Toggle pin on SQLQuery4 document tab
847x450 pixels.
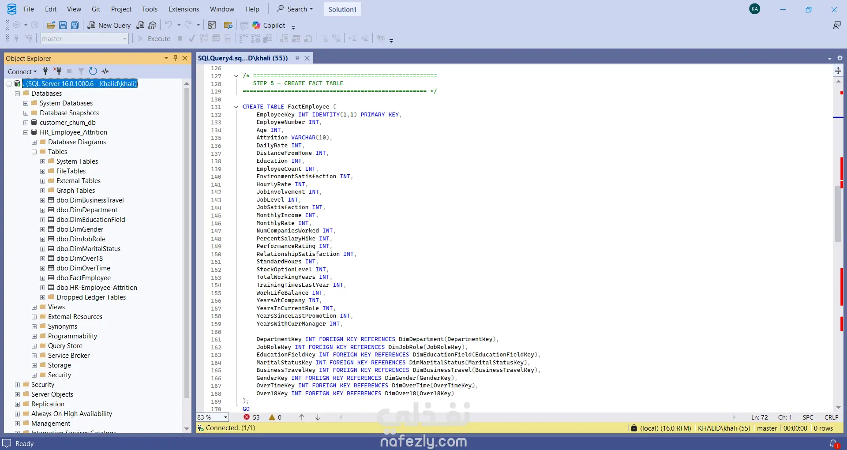pos(297,58)
